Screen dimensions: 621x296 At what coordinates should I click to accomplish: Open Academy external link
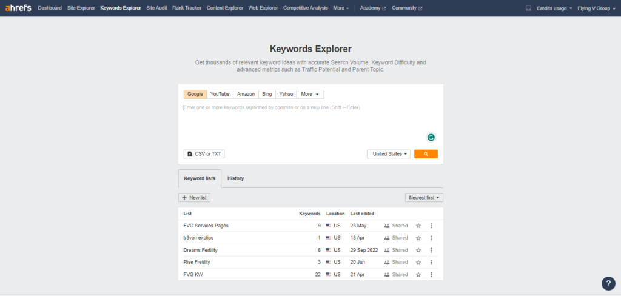coord(373,8)
